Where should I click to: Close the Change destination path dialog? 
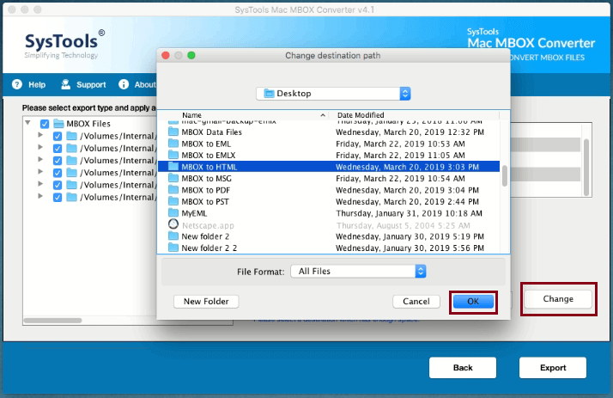click(x=166, y=55)
